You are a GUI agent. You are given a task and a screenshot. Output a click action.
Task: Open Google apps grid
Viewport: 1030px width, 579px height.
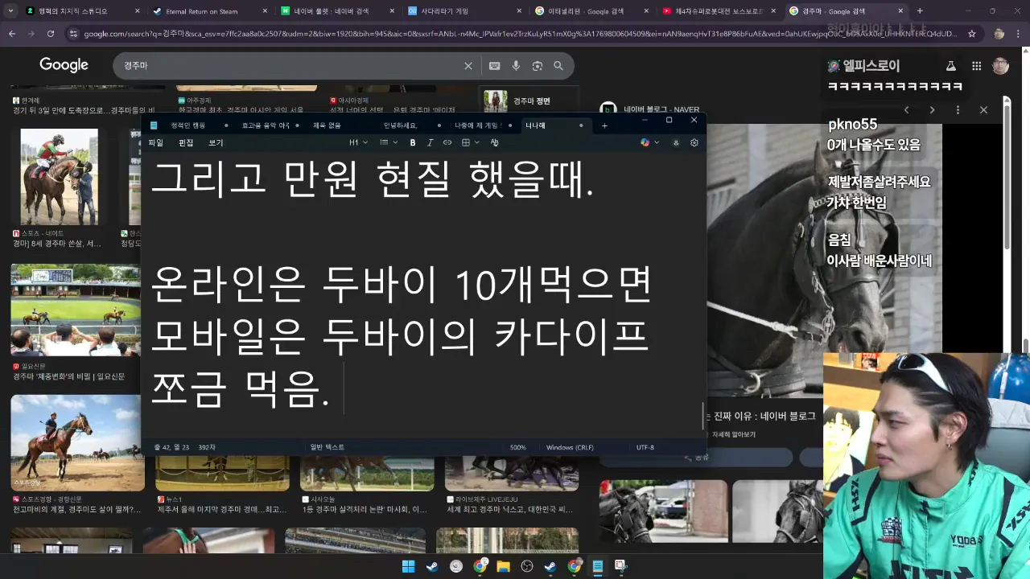pyautogui.click(x=976, y=66)
